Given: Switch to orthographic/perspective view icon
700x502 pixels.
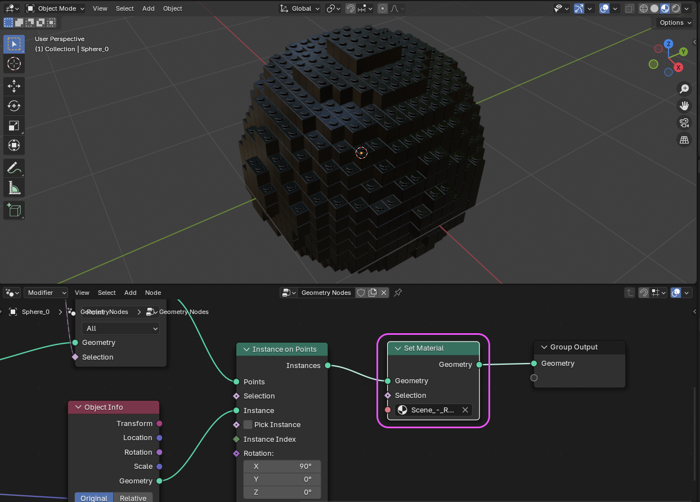Looking at the screenshot, I should pos(684,140).
